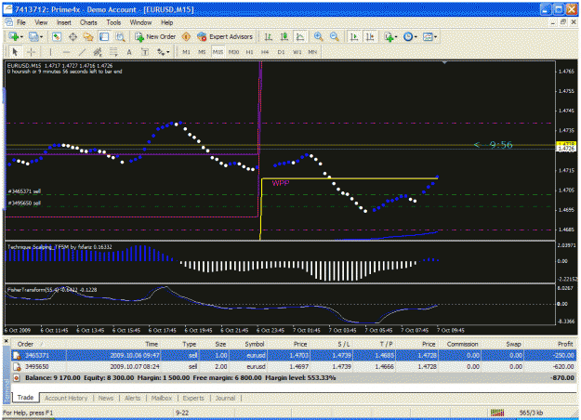
Task: Select the Equidistant Channel tool
Action: tap(98, 52)
